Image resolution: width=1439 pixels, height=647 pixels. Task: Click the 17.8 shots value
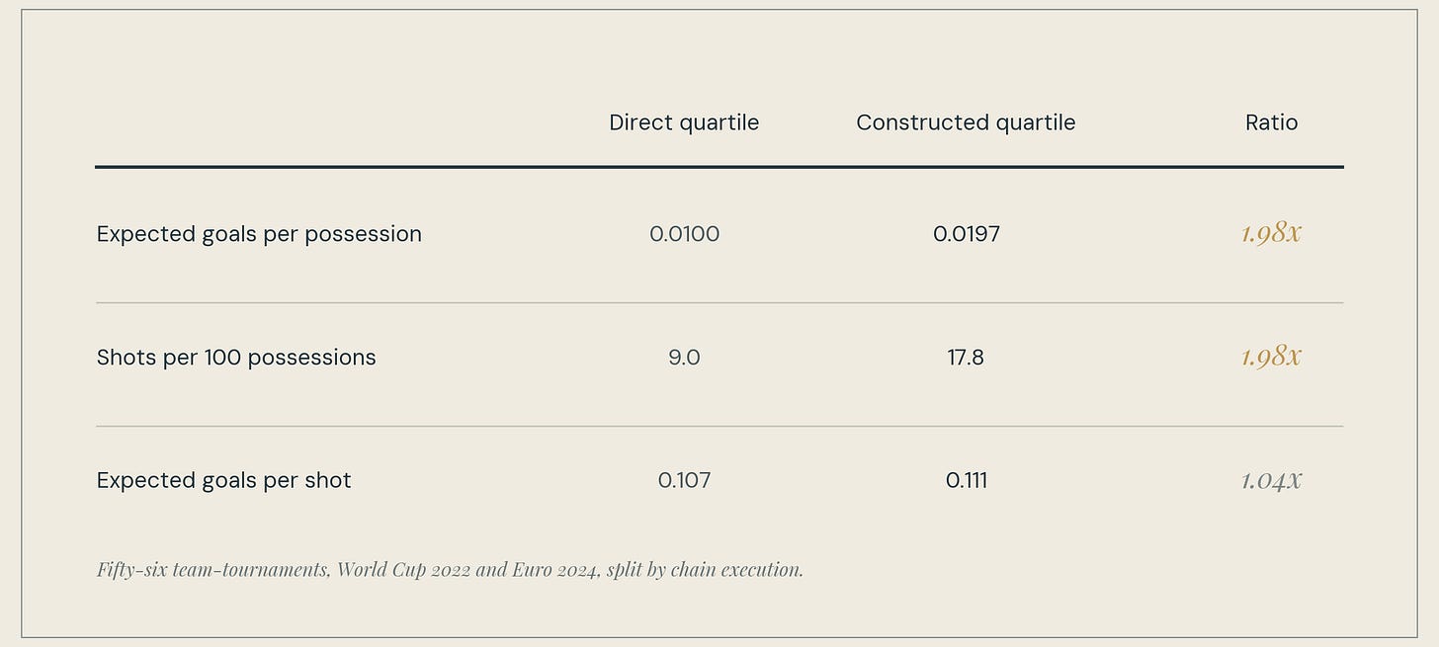point(966,358)
